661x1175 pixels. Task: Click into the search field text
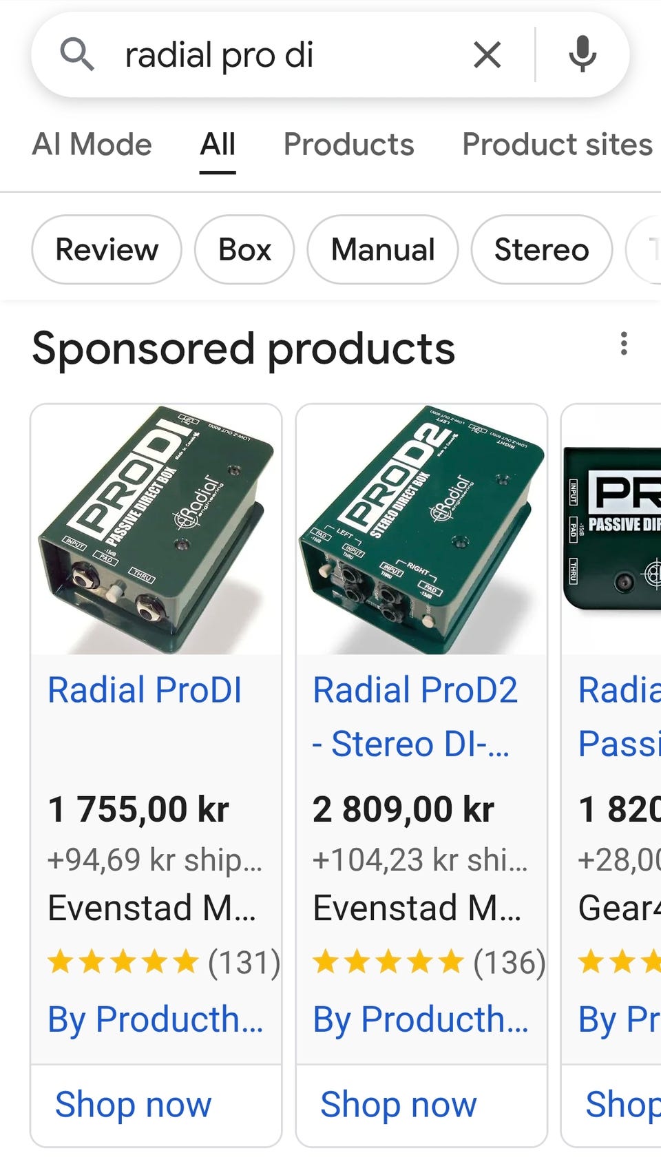point(219,55)
